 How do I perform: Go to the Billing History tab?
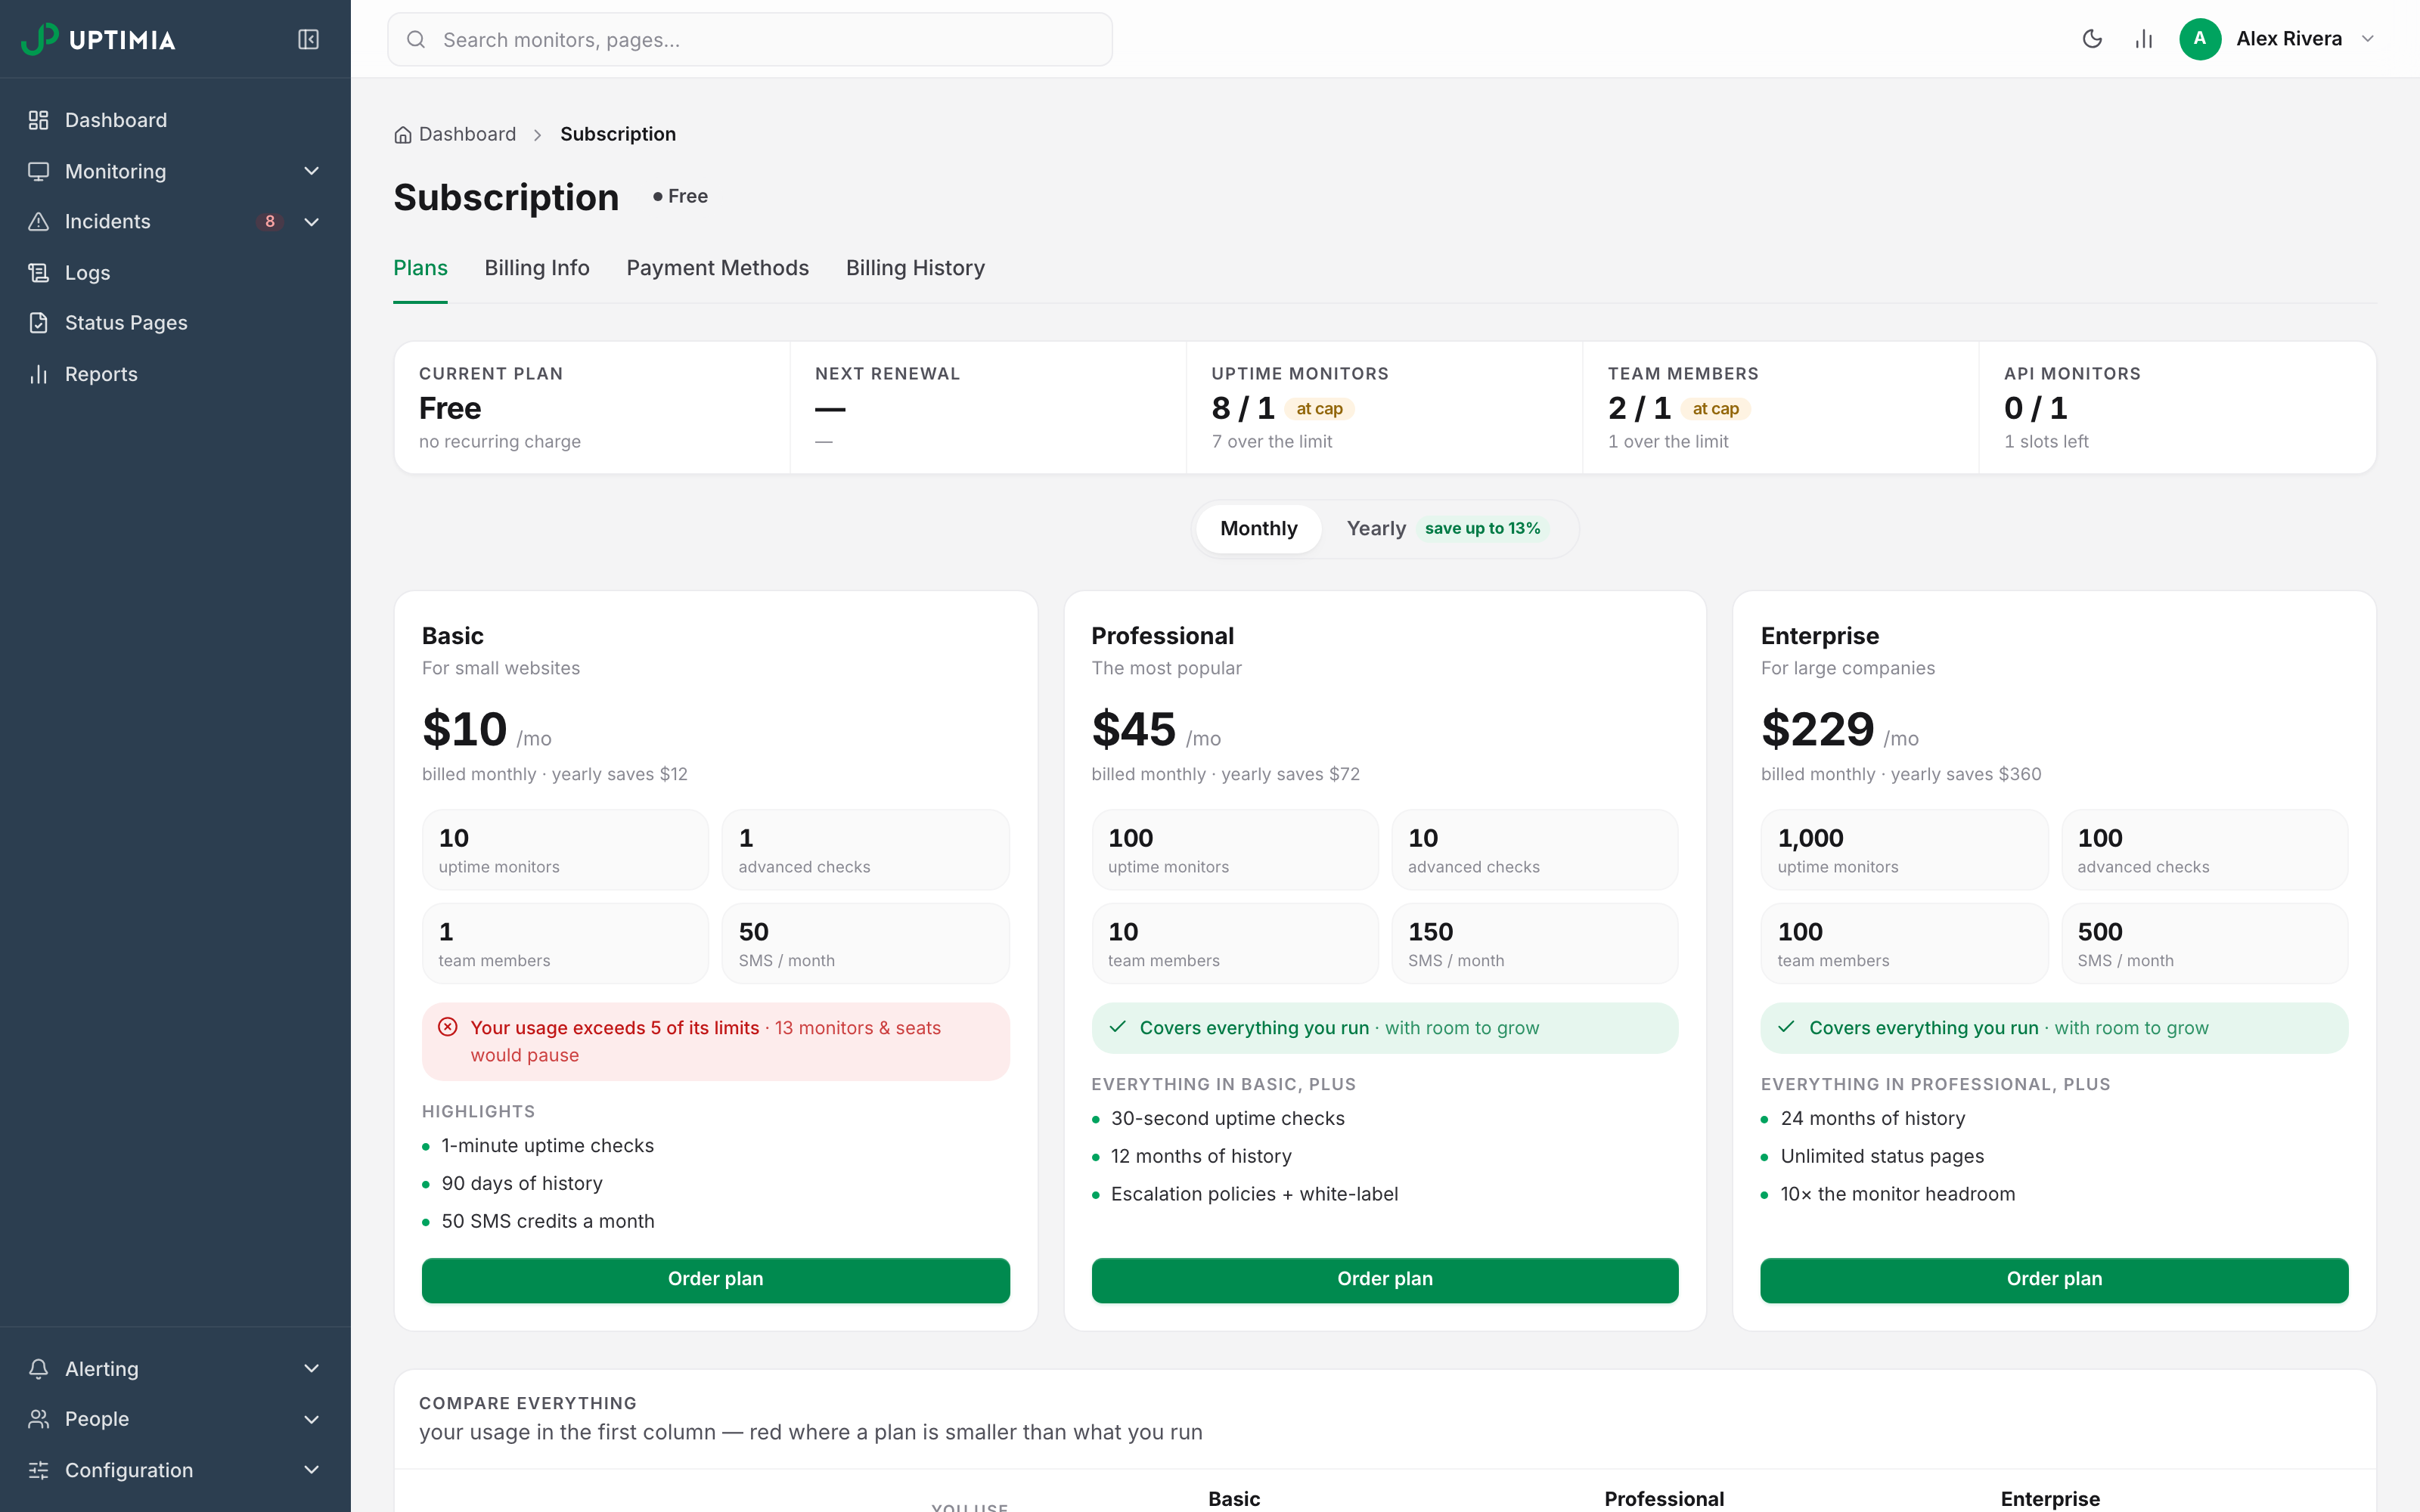(915, 268)
